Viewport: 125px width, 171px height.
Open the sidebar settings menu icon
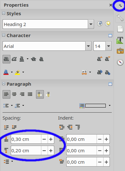[x=120, y=5]
